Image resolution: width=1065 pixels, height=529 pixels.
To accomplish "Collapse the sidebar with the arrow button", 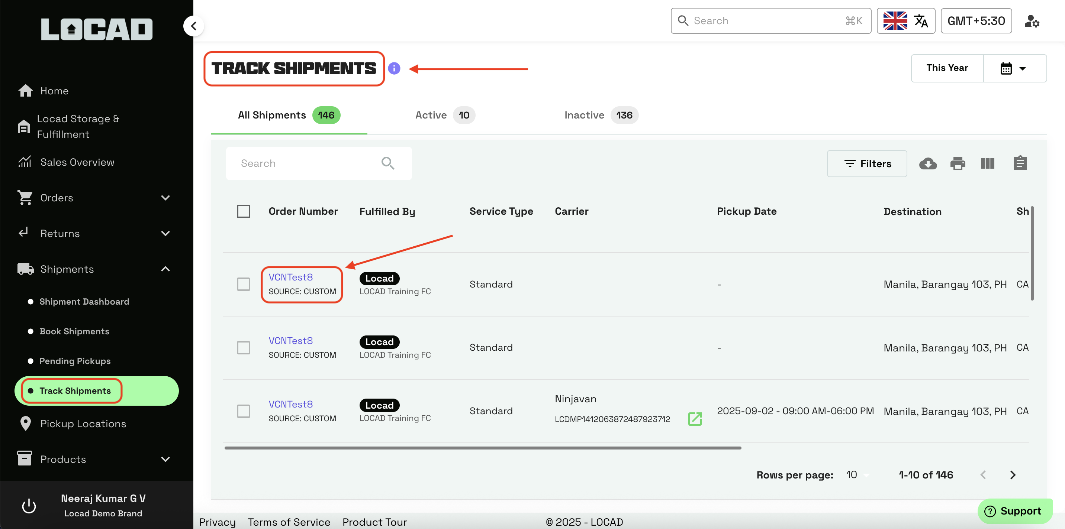I will click(193, 26).
